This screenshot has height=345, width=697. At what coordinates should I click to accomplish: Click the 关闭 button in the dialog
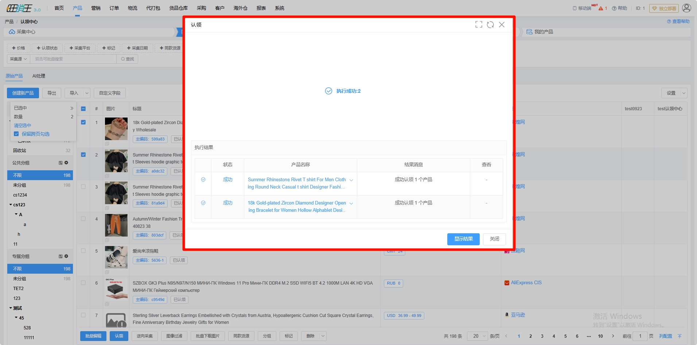494,239
